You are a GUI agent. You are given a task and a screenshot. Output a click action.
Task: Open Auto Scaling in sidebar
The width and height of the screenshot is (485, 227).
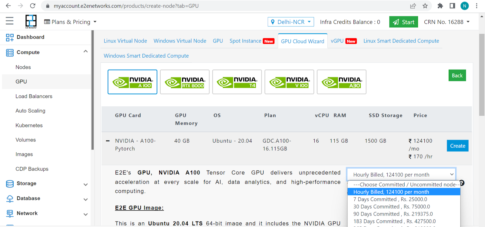[30, 111]
